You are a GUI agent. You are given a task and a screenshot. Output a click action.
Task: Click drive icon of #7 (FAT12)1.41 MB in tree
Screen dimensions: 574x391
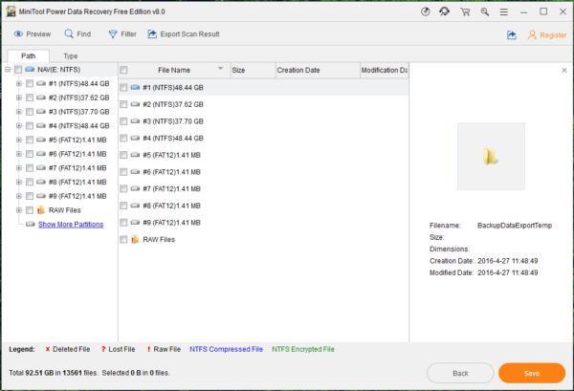pos(41,168)
